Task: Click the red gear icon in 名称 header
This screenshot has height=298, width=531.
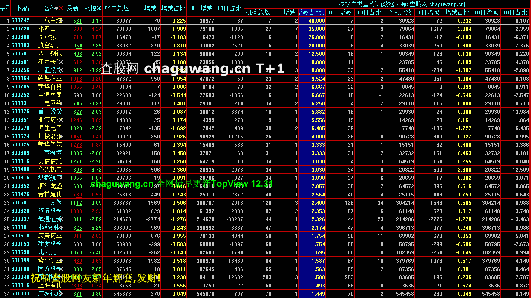Action: pos(61,8)
